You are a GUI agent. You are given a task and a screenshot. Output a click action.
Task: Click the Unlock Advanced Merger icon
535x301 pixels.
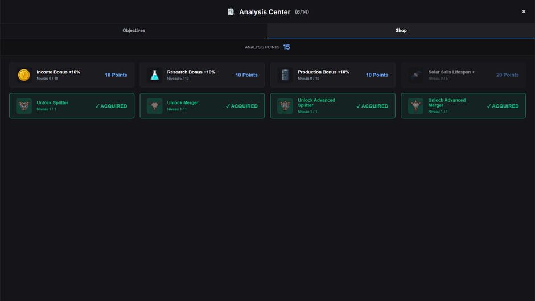pos(415,106)
